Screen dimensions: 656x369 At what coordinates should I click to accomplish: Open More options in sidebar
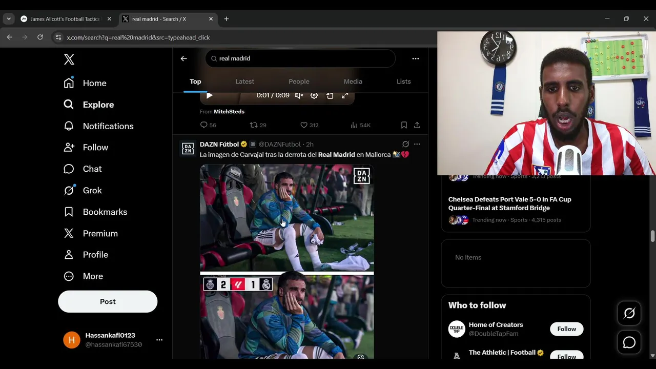83,276
